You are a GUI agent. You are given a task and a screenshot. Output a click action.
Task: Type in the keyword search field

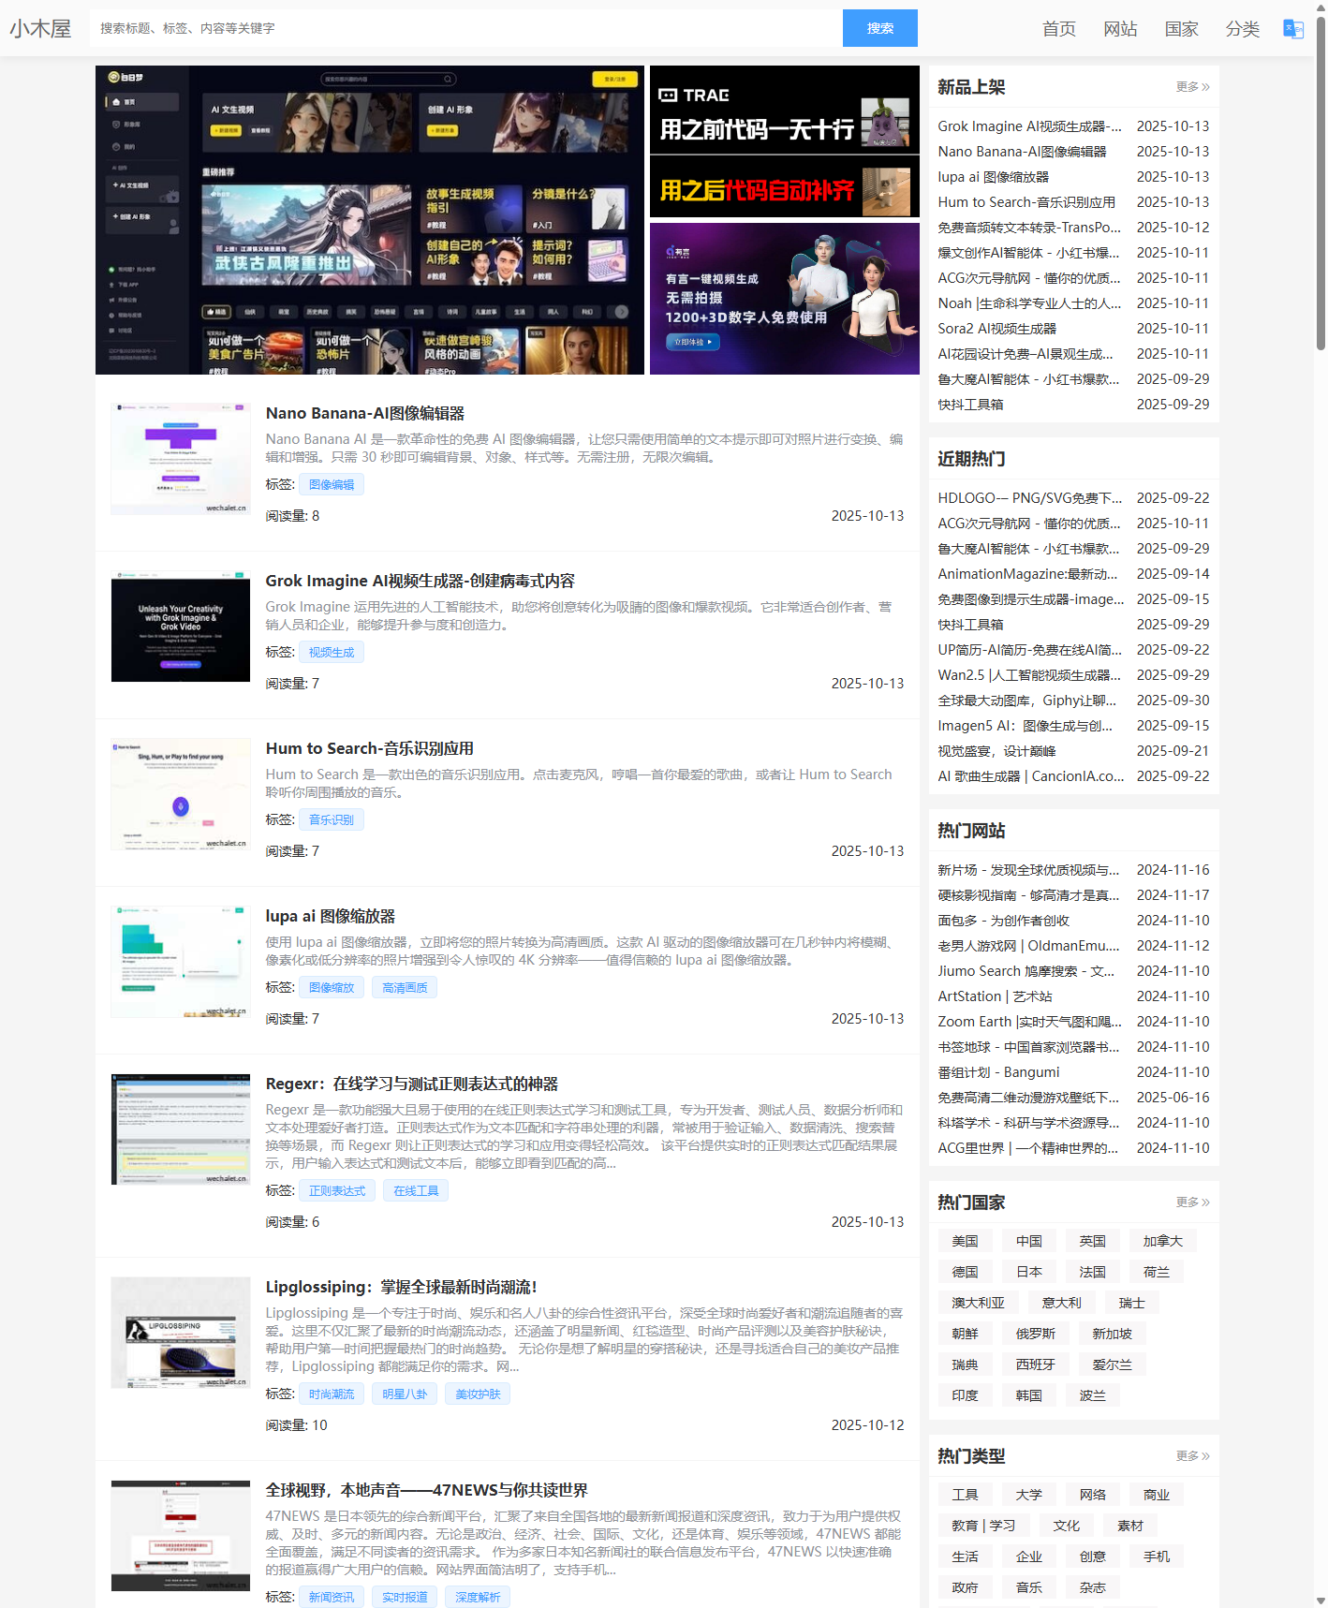(465, 29)
